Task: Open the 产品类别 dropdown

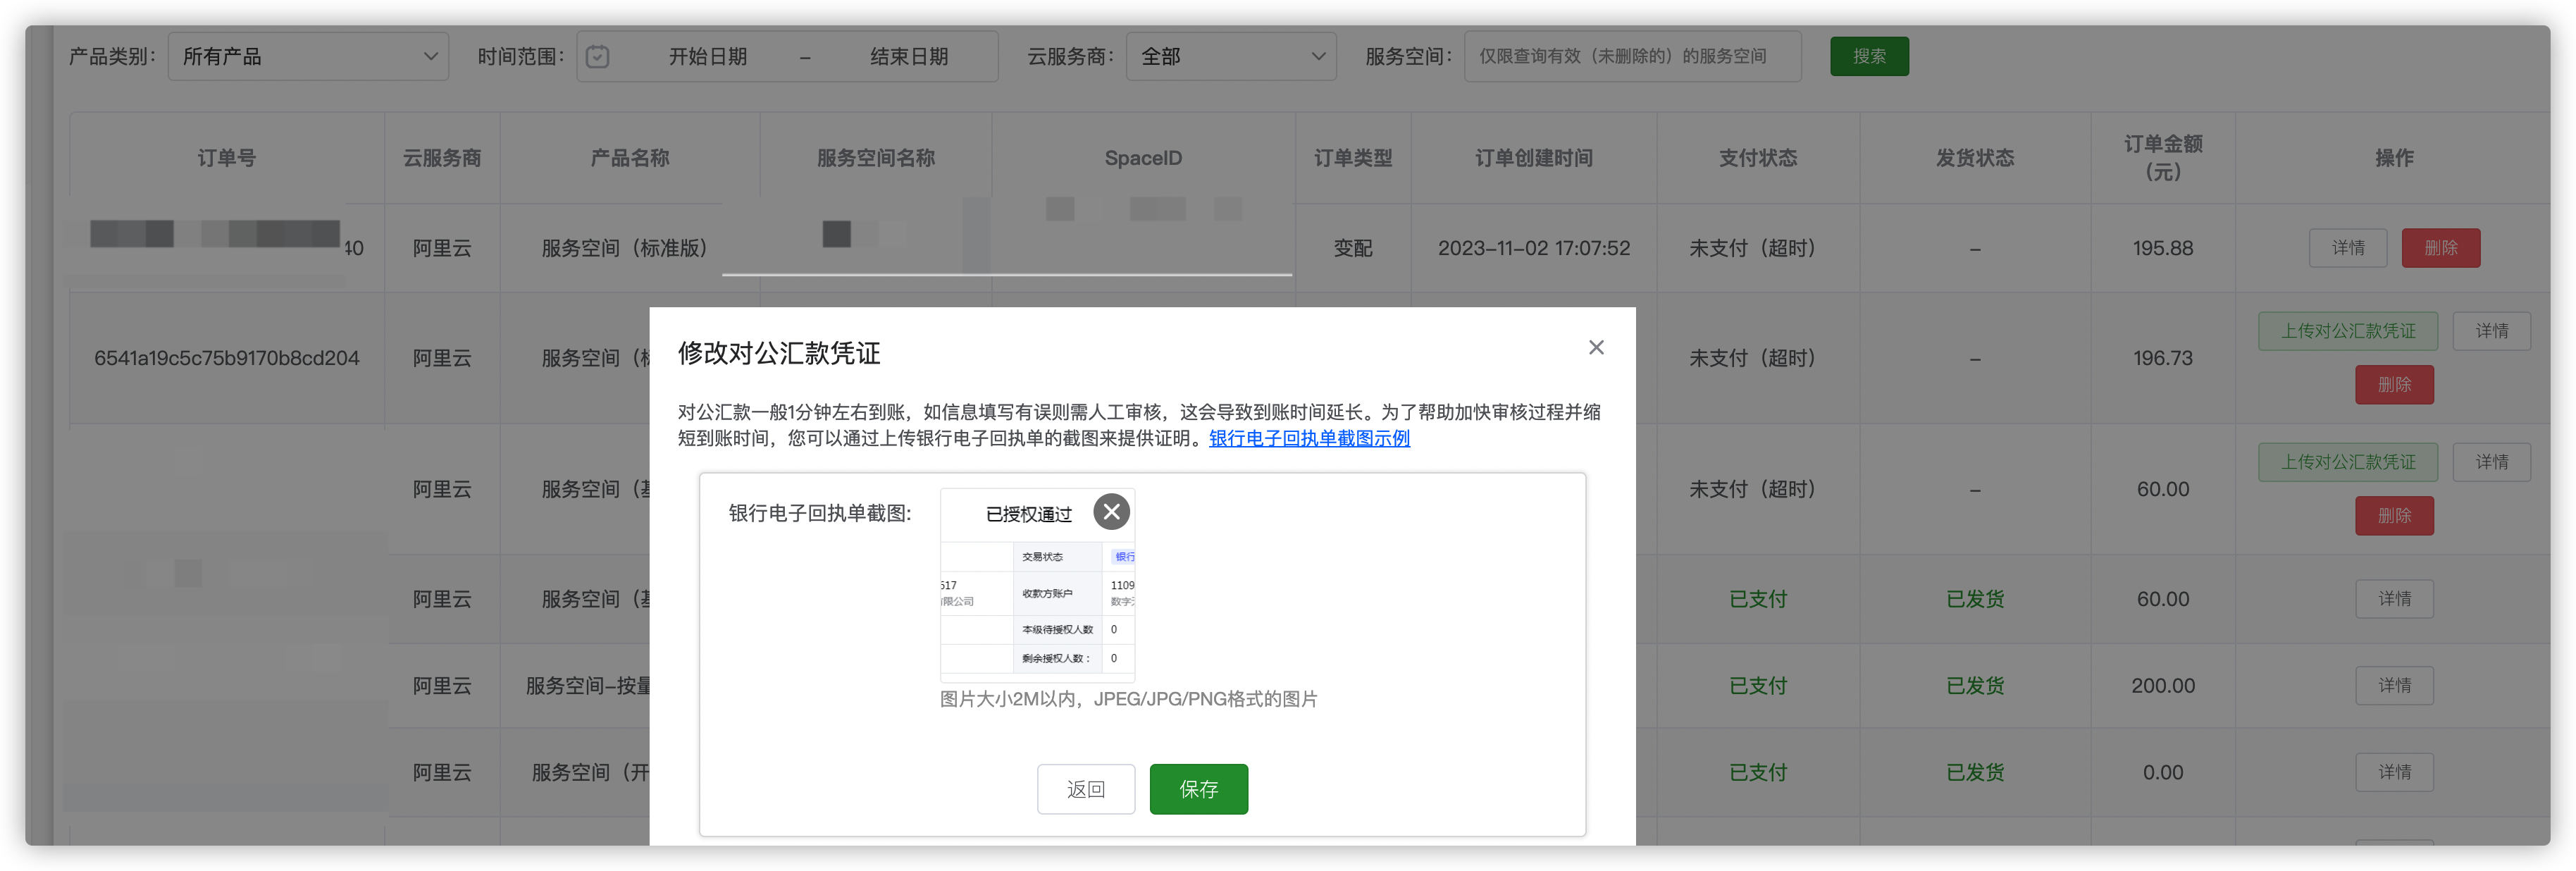Action: (308, 57)
